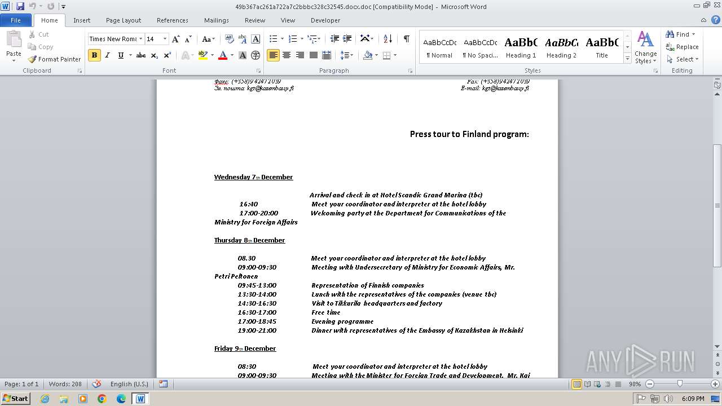Apply the Heading 1 style

(x=521, y=47)
